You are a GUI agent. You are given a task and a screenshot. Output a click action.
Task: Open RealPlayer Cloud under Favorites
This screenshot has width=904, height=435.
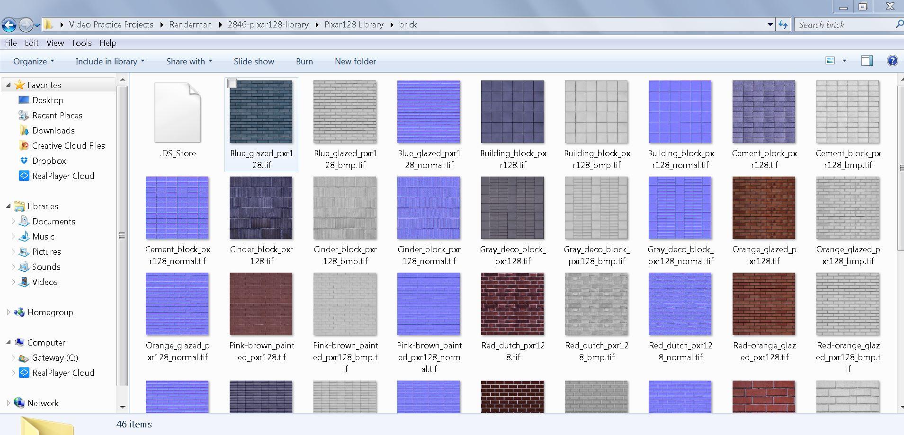[x=63, y=176]
